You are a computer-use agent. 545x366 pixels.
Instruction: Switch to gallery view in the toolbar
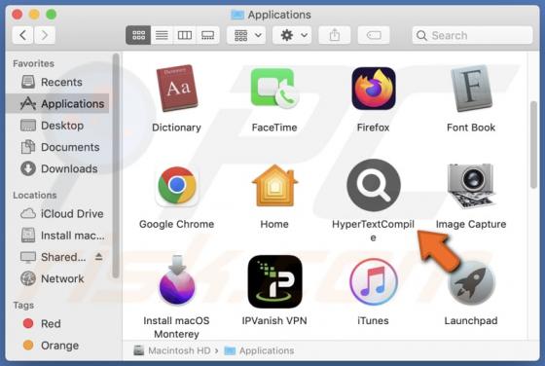tap(208, 35)
